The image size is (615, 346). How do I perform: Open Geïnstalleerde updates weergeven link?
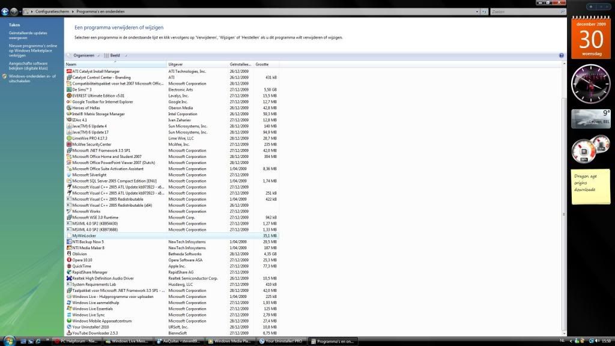[28, 35]
